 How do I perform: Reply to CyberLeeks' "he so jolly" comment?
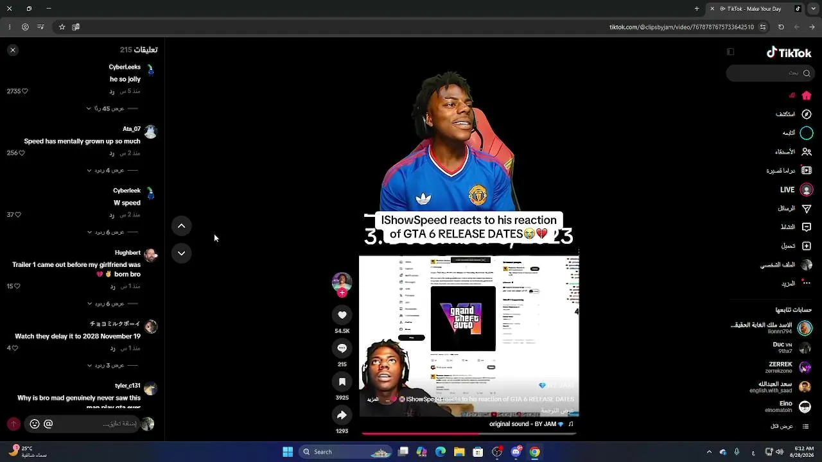click(x=112, y=91)
